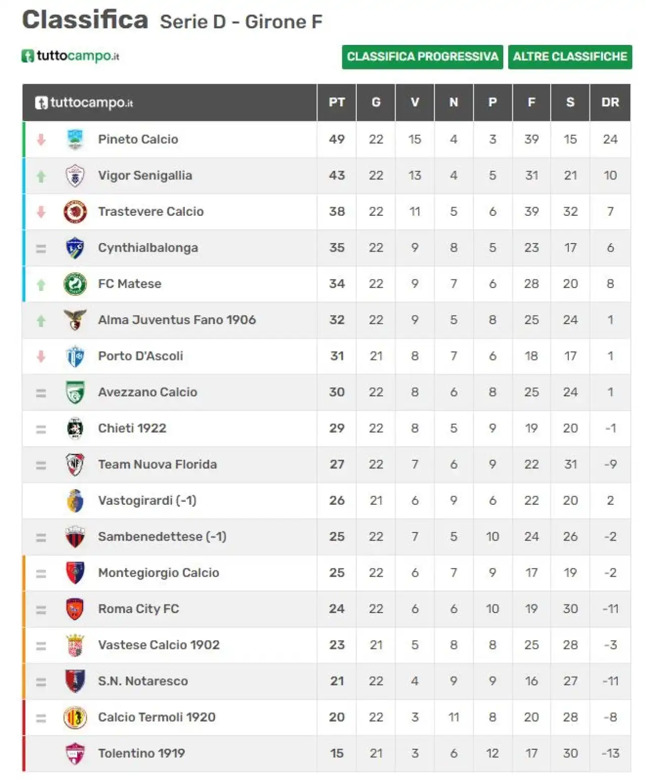The image size is (646, 780).
Task: Click the PT column header
Action: point(337,102)
